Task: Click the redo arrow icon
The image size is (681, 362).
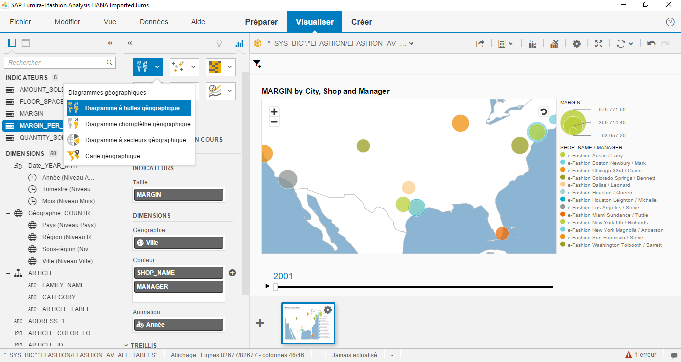Action: (x=665, y=44)
